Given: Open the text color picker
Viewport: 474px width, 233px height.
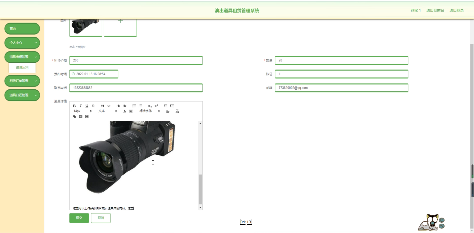Looking at the screenshot, I should click(125, 111).
